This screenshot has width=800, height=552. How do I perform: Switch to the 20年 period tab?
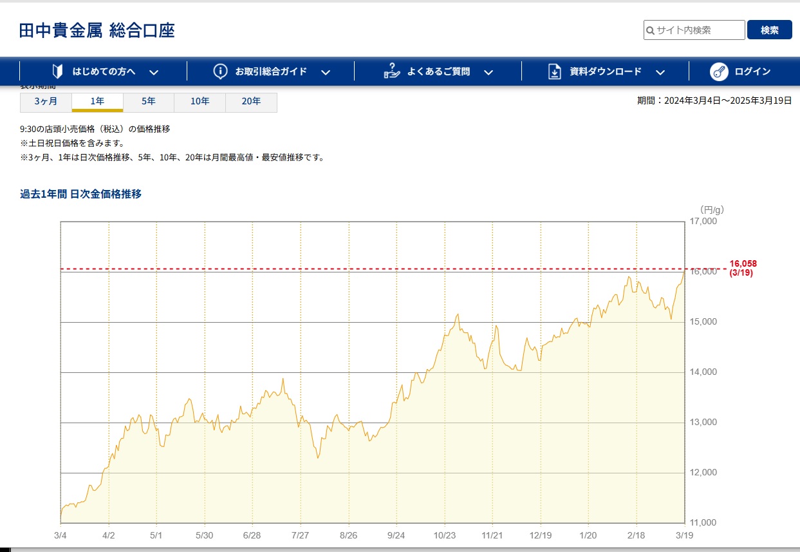pyautogui.click(x=252, y=102)
